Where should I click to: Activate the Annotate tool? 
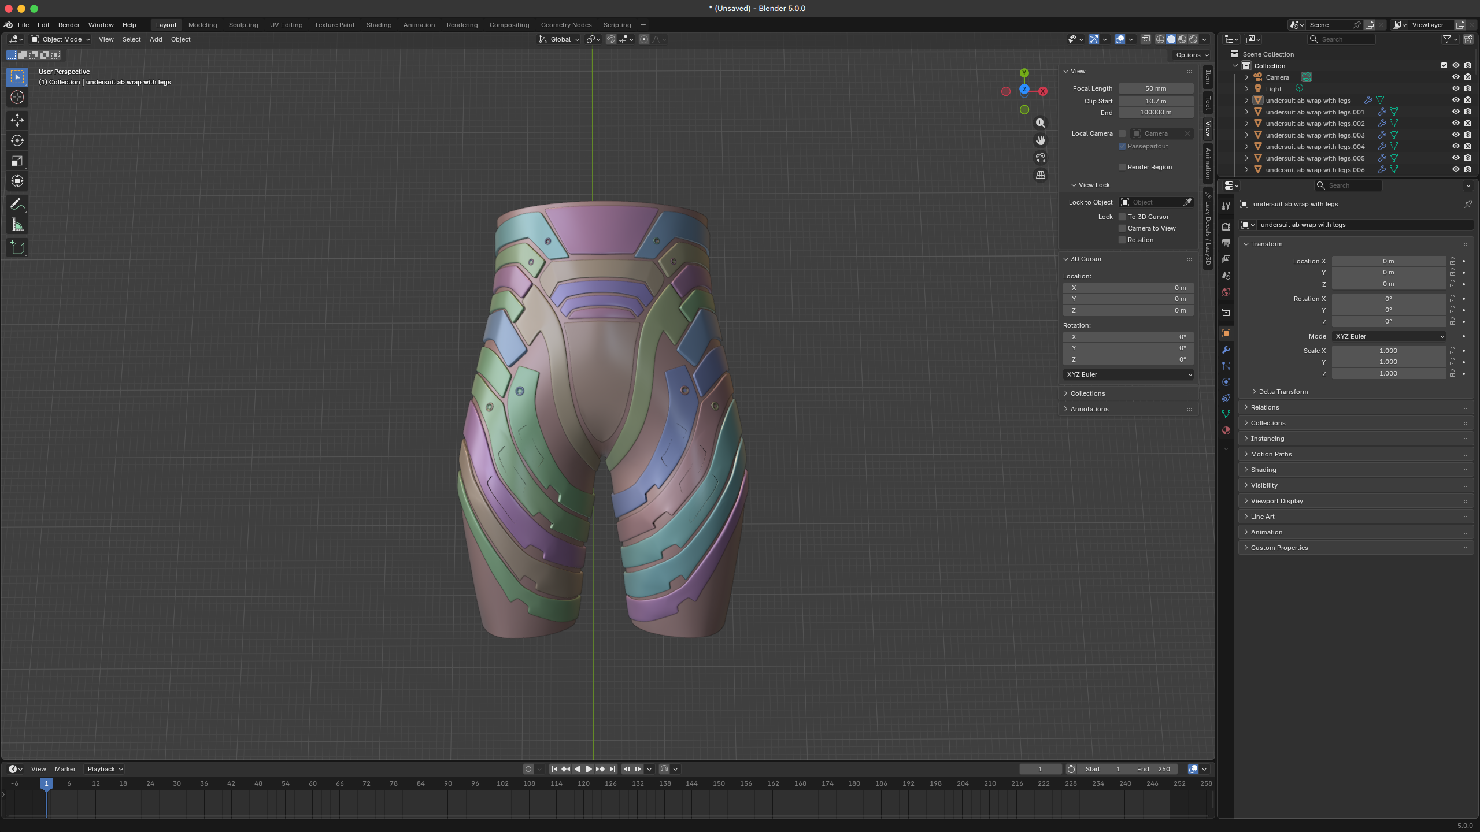pos(17,203)
